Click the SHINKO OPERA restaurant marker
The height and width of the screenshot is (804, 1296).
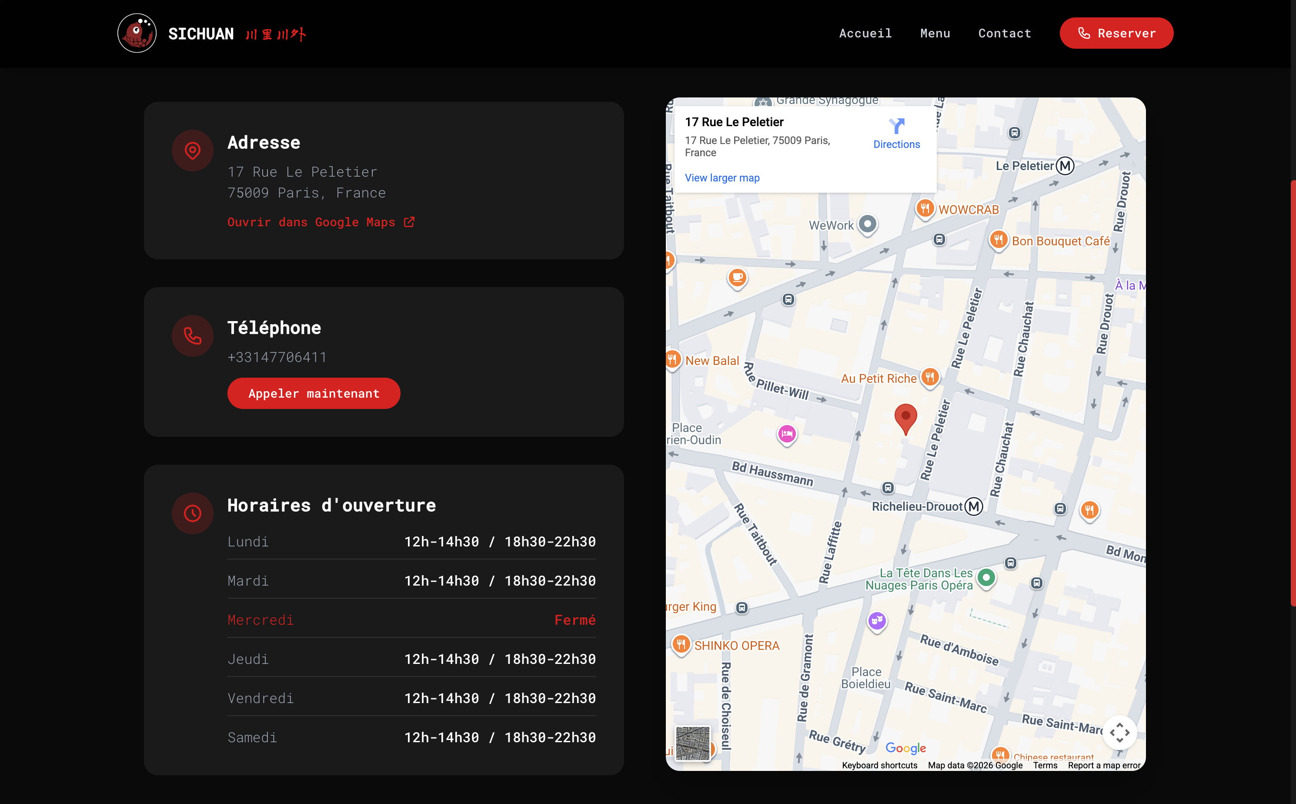681,644
